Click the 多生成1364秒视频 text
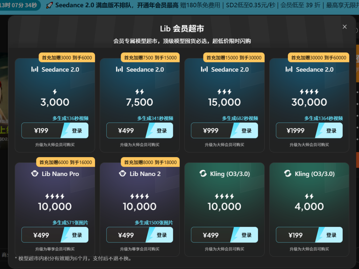This screenshot has height=269, width=359. tap(323, 118)
